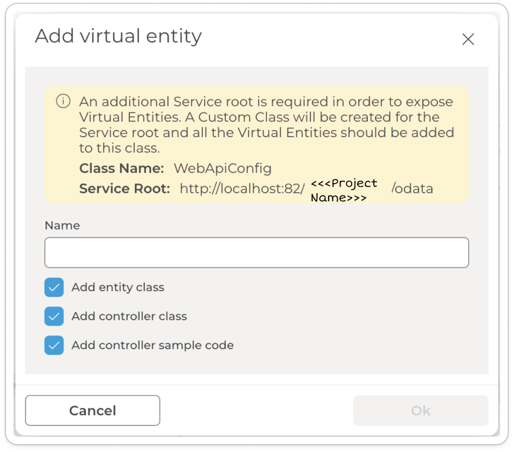Click the /odata URL suffix

click(x=413, y=189)
